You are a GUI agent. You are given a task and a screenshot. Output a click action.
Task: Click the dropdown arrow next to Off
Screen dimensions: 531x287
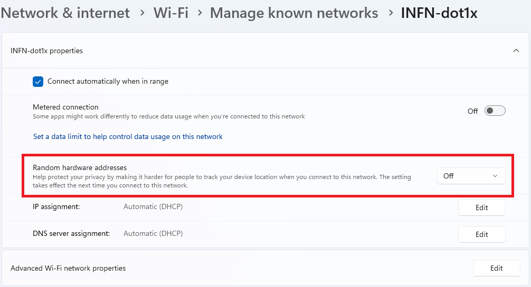click(x=495, y=176)
